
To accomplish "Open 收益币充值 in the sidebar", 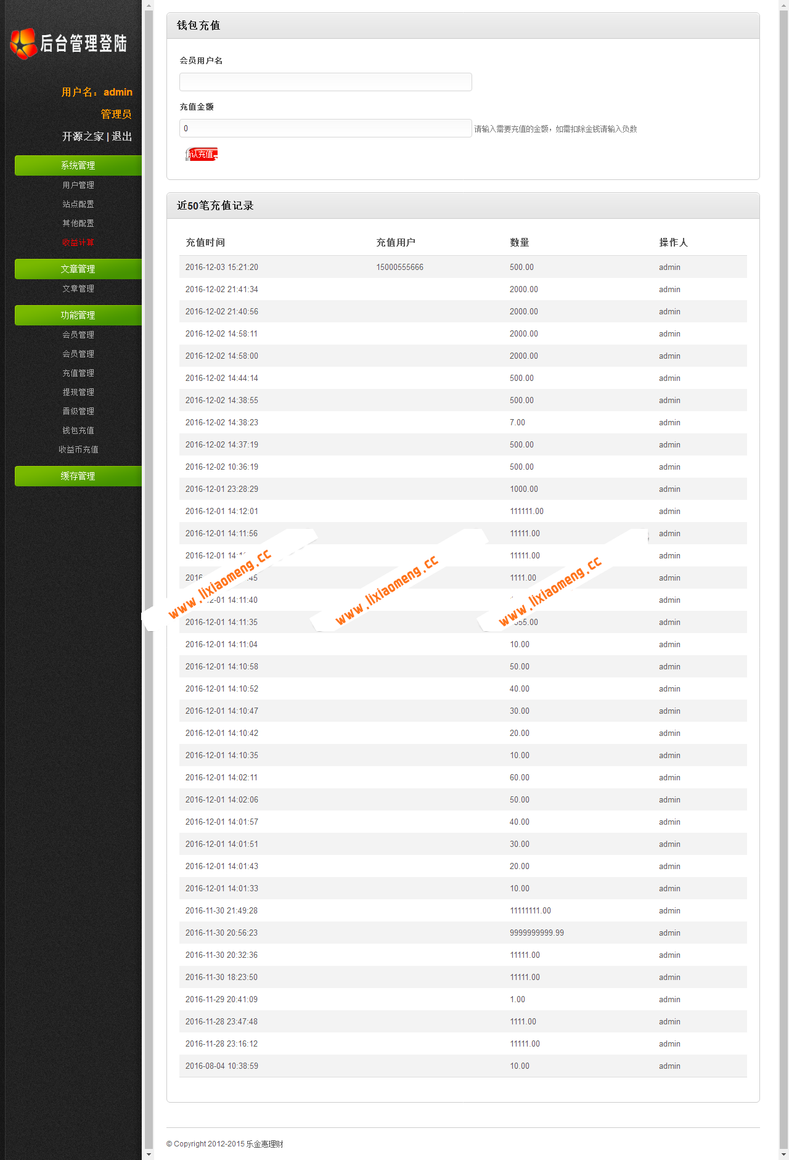I will (78, 449).
